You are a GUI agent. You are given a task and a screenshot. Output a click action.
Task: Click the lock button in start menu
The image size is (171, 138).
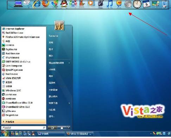pos(62,128)
